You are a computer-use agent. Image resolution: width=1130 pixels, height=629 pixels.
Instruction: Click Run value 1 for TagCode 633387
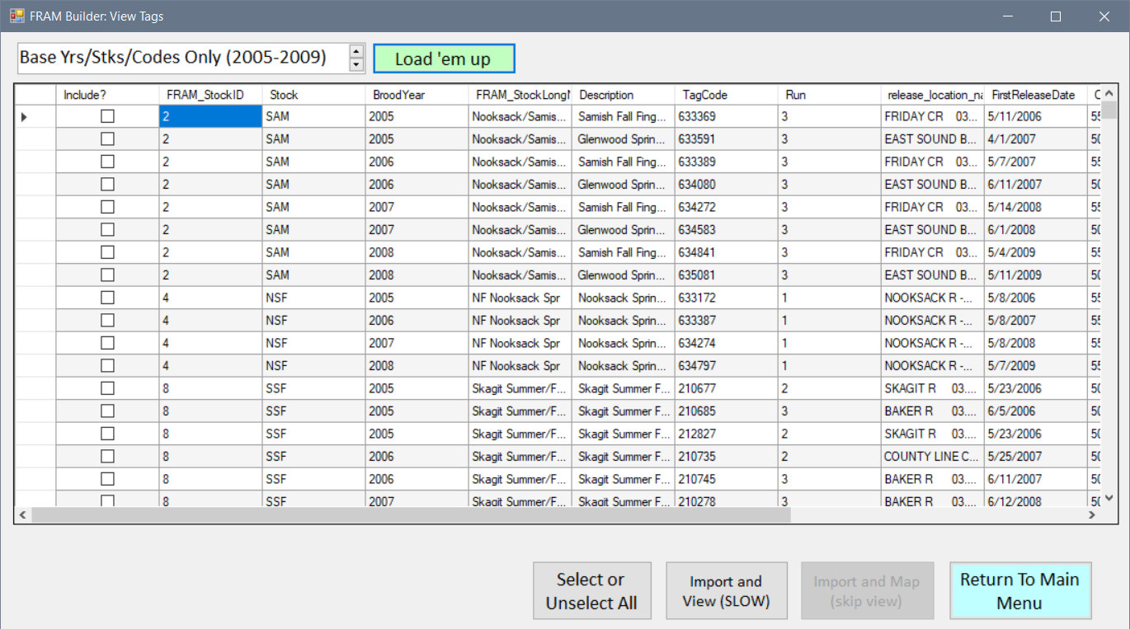click(829, 321)
